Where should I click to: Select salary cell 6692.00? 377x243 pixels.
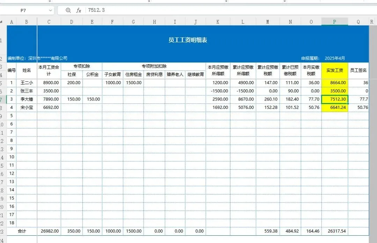coord(49,107)
